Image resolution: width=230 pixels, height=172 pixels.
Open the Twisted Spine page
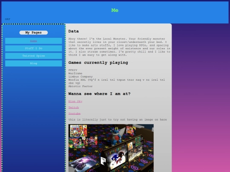click(34, 56)
